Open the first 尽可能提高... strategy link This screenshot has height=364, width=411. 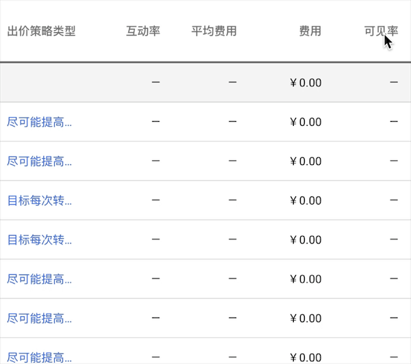(40, 122)
